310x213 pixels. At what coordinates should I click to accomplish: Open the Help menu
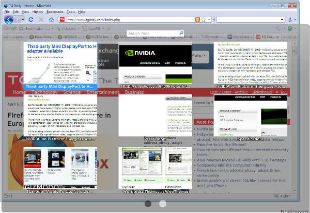tap(82, 12)
